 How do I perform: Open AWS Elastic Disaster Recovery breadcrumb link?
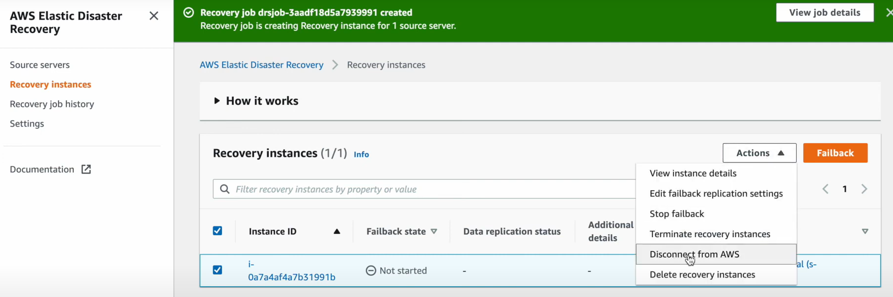[261, 65]
